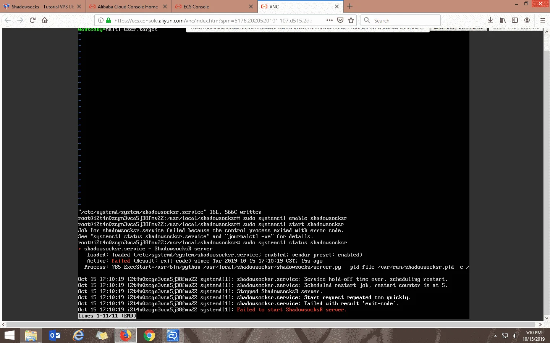Viewport: 550px width, 343px height.
Task: Close the ECS Console tab
Action: pyautogui.click(x=251, y=6)
